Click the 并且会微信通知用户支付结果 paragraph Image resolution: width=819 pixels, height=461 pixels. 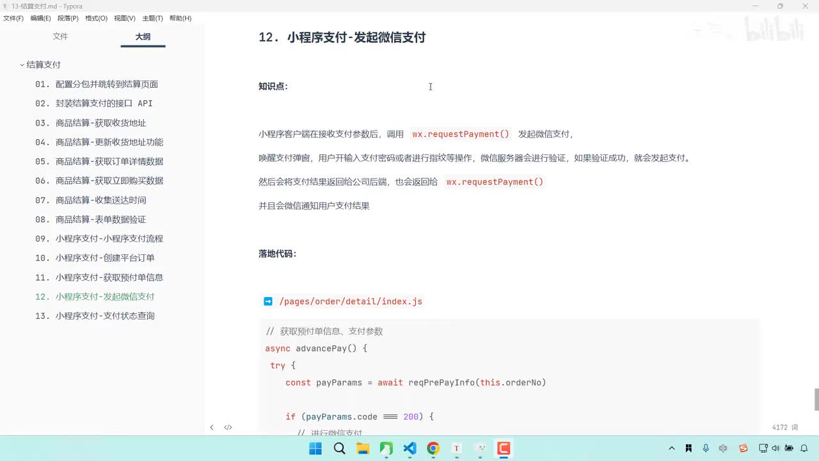314,206
